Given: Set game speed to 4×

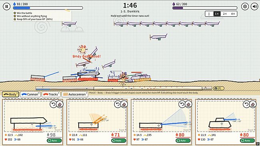Looking at the screenshot, I should [x=233, y=14].
